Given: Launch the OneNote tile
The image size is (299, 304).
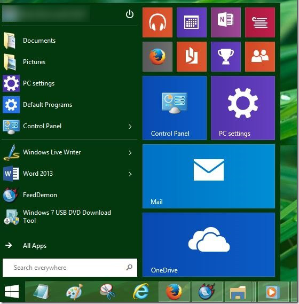Looking at the screenshot, I should 226,22.
